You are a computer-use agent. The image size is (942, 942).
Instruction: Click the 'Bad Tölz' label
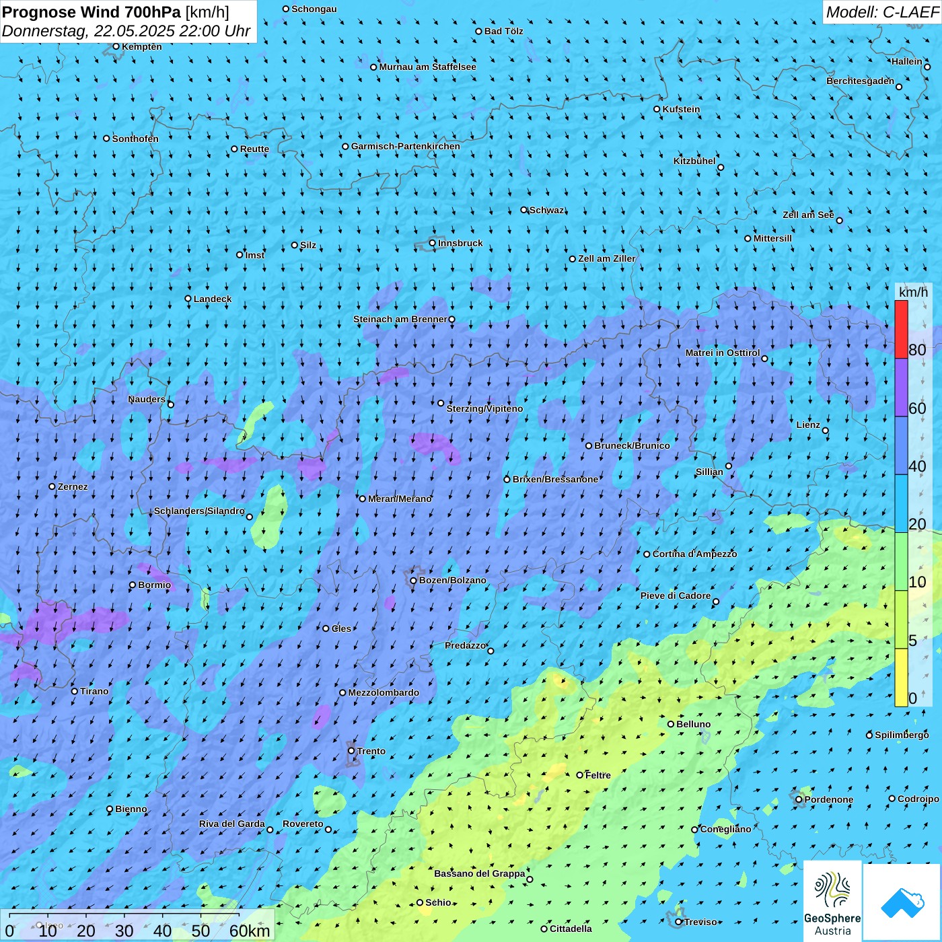504,31
